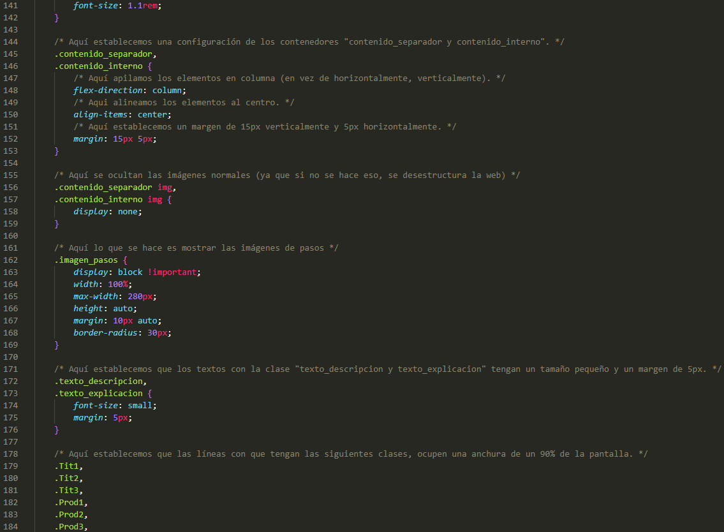The height and width of the screenshot is (532, 724).
Task: Click the width 100% value
Action: (x=118, y=284)
